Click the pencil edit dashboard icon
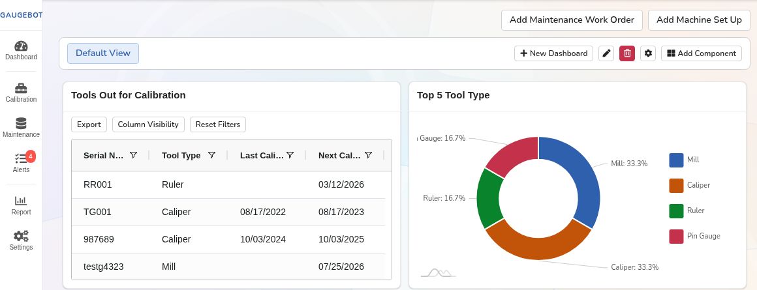Image resolution: width=757 pixels, height=290 pixels. pos(606,53)
